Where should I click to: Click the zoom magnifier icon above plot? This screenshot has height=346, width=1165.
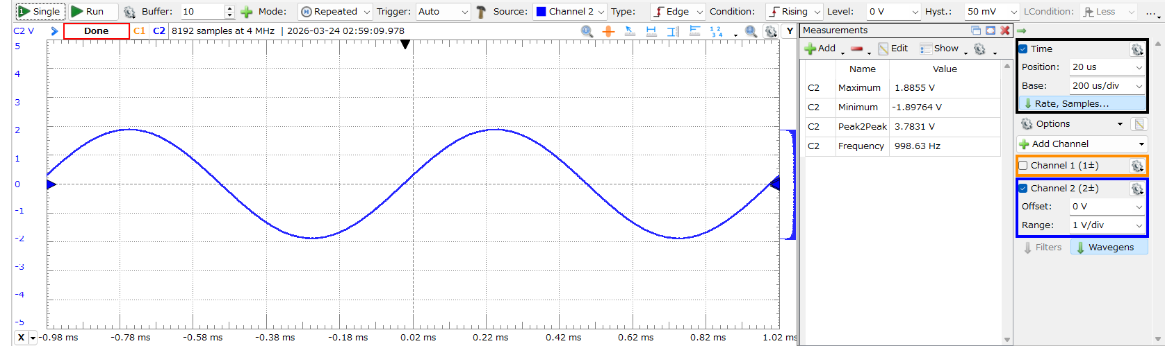click(587, 31)
